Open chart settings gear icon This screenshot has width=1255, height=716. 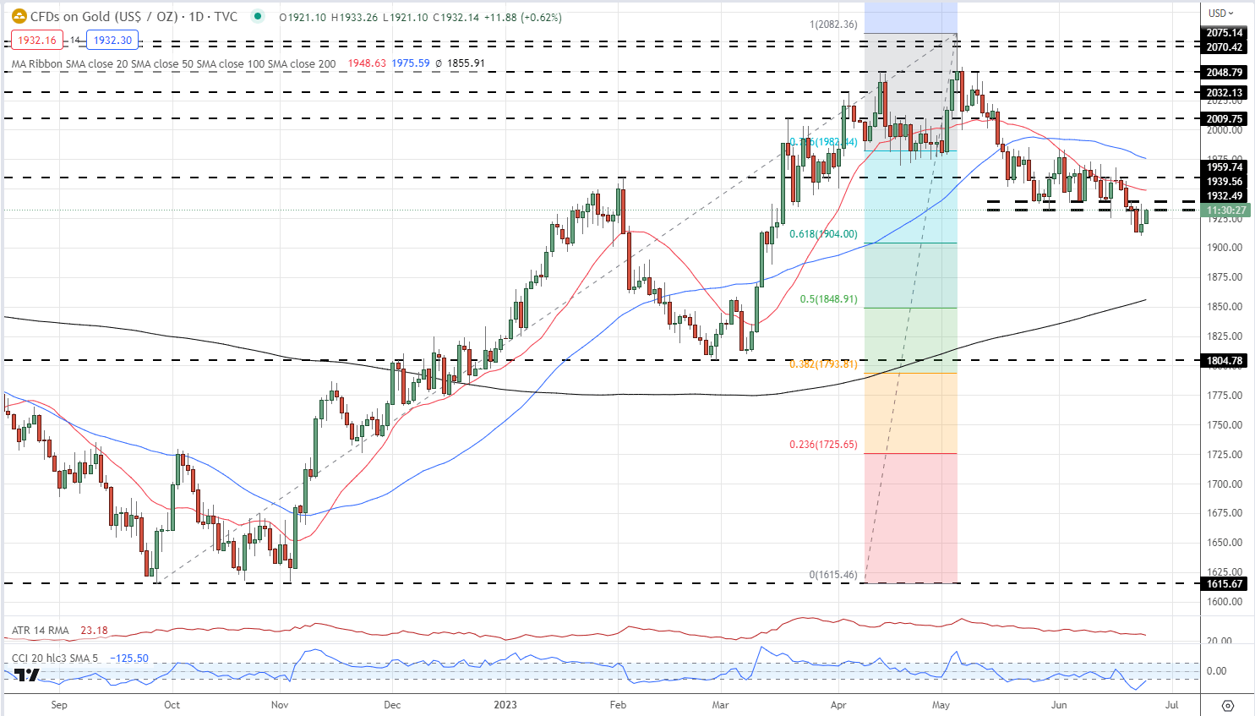point(1228,705)
